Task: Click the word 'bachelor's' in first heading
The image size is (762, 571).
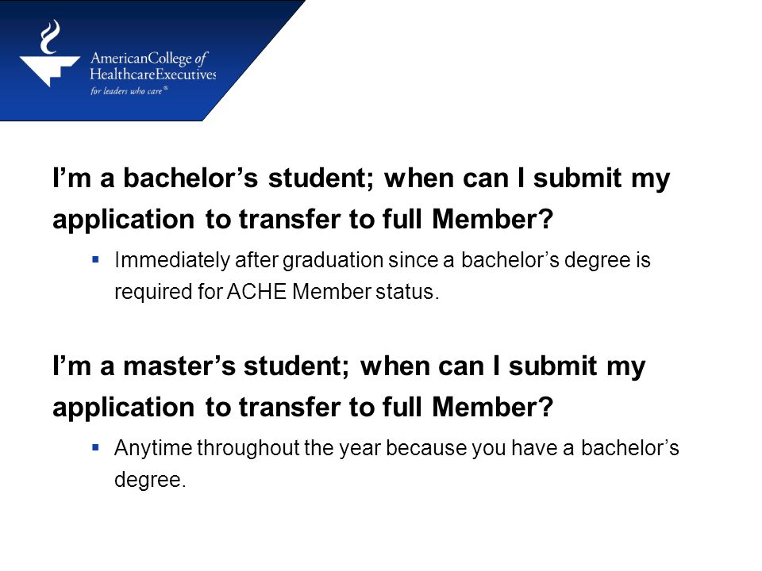Action: [x=190, y=178]
